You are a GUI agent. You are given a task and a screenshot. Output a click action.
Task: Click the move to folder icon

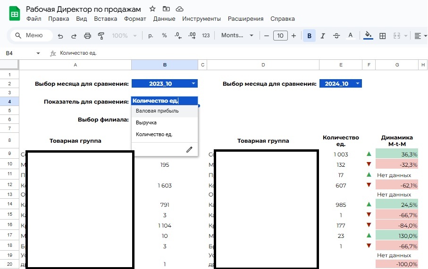[x=166, y=9]
